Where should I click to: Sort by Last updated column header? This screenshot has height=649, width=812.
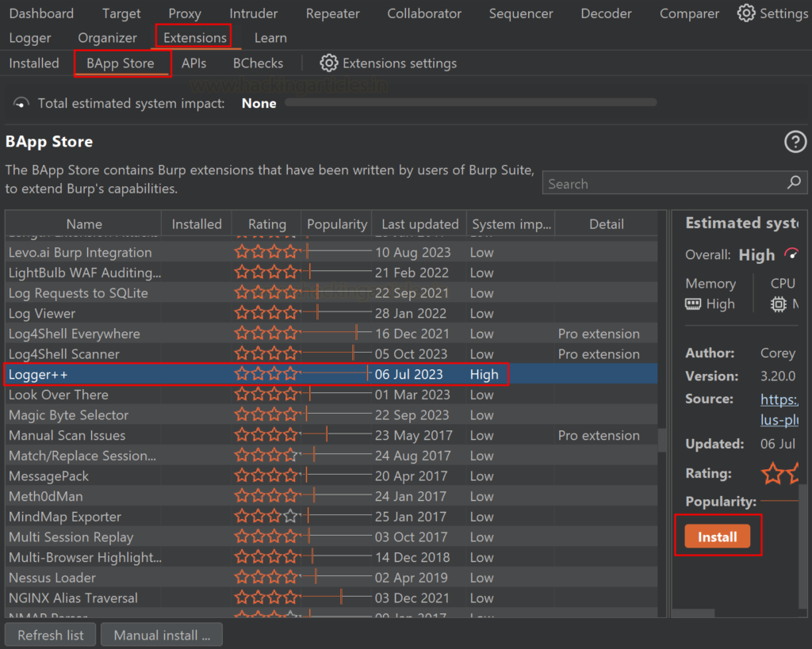click(x=419, y=224)
